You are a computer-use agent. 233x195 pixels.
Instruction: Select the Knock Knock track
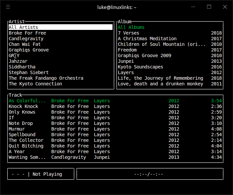(x=23, y=106)
